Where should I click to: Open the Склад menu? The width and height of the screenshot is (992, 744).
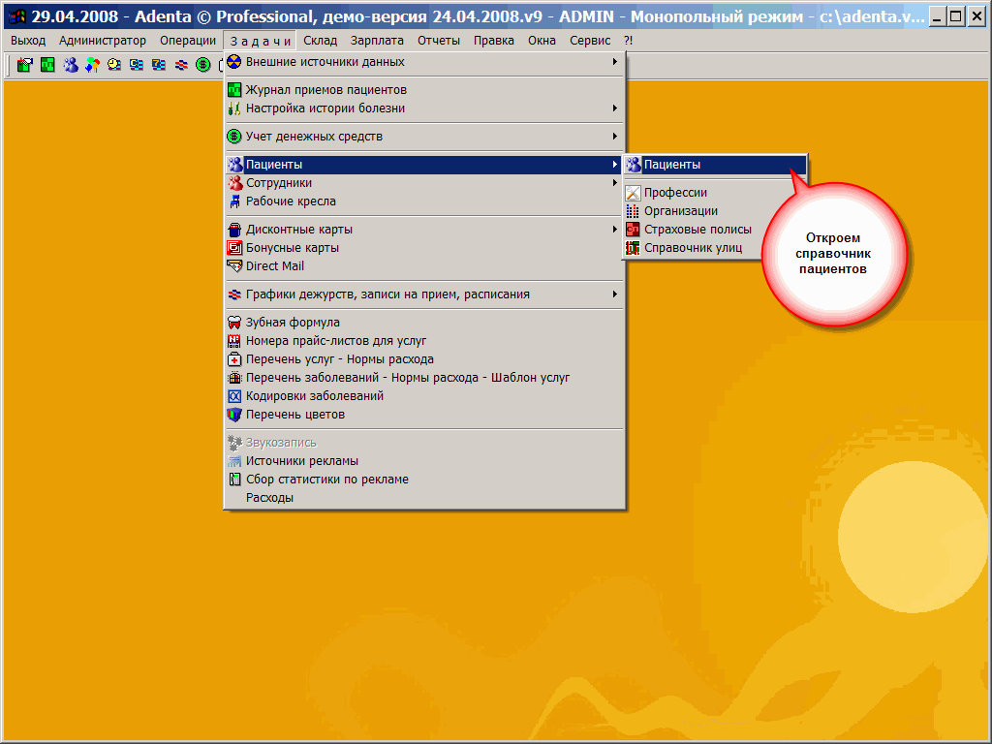(x=320, y=41)
